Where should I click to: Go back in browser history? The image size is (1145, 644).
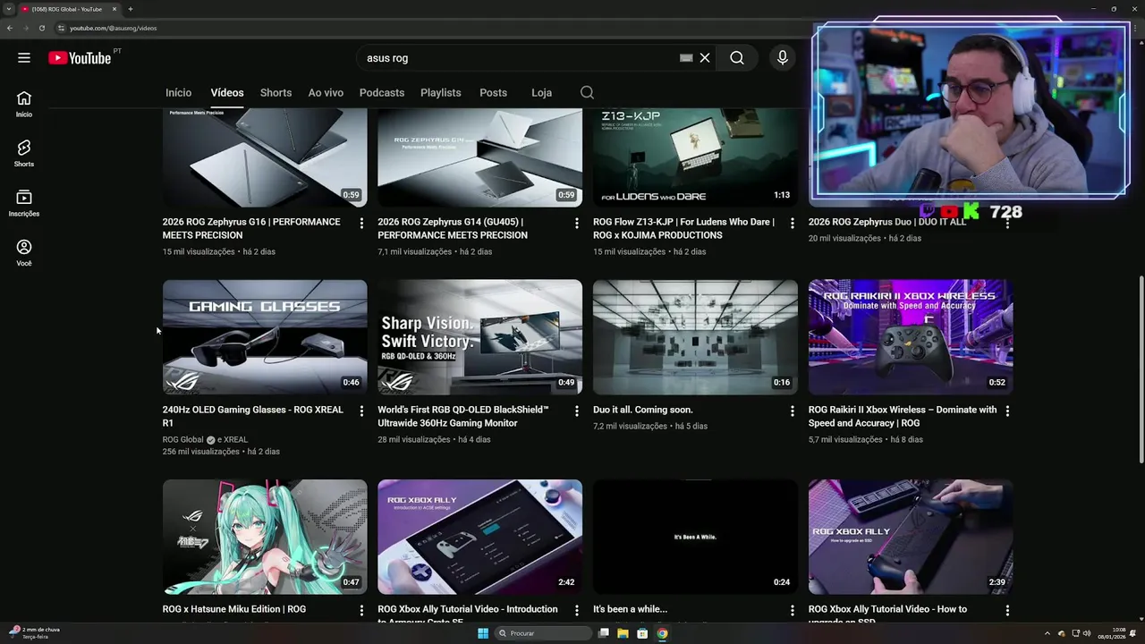pyautogui.click(x=9, y=28)
